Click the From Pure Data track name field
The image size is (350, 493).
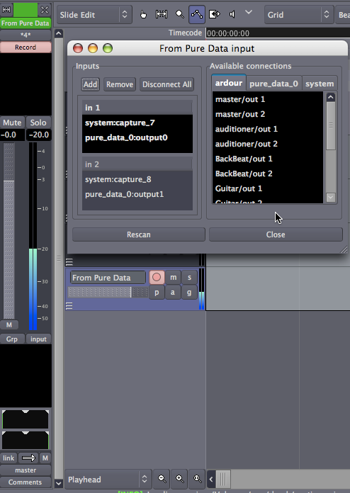pos(108,278)
